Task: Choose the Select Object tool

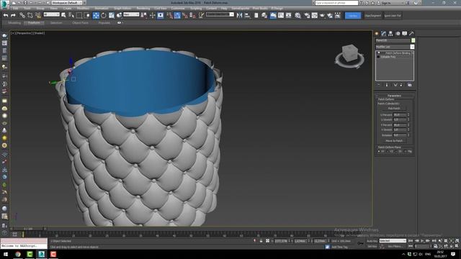Action: 63,15
